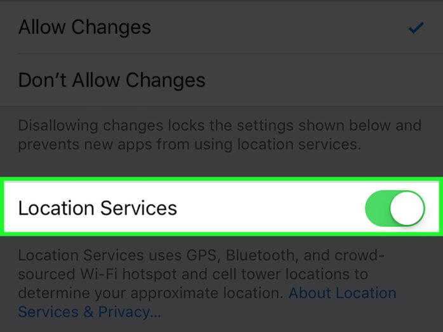This screenshot has width=443, height=332.
Task: Choose Don't Allow Changes option
Action: click(x=221, y=80)
